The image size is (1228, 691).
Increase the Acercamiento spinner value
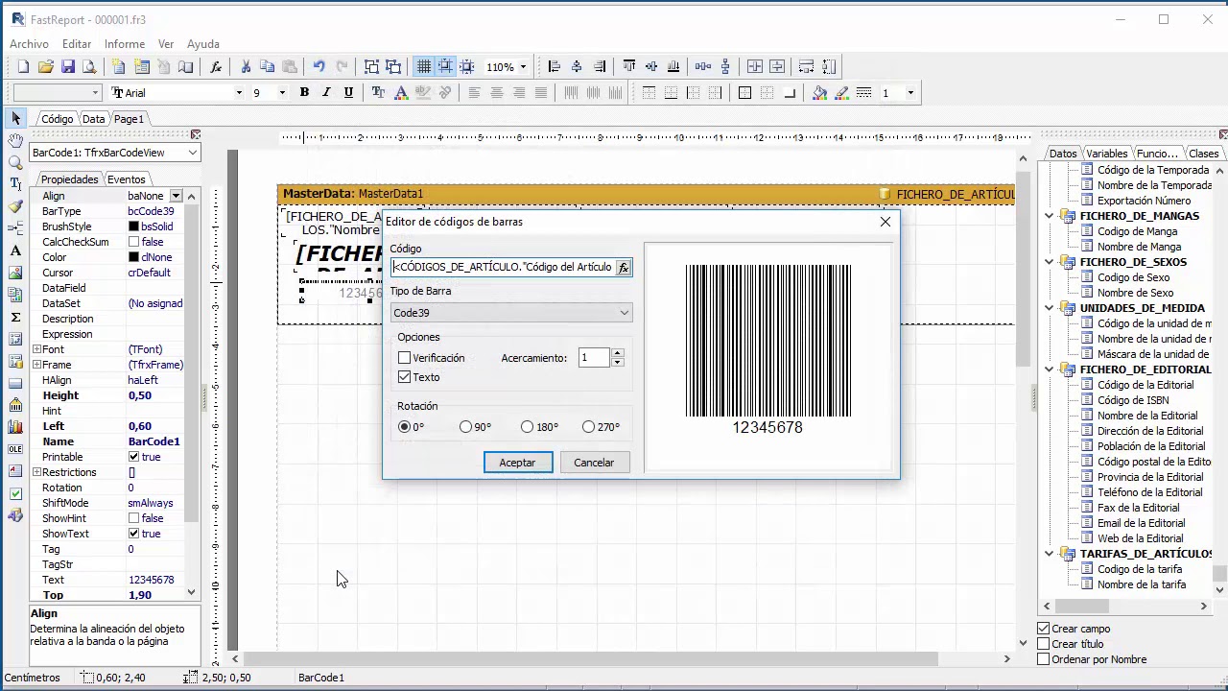(618, 353)
